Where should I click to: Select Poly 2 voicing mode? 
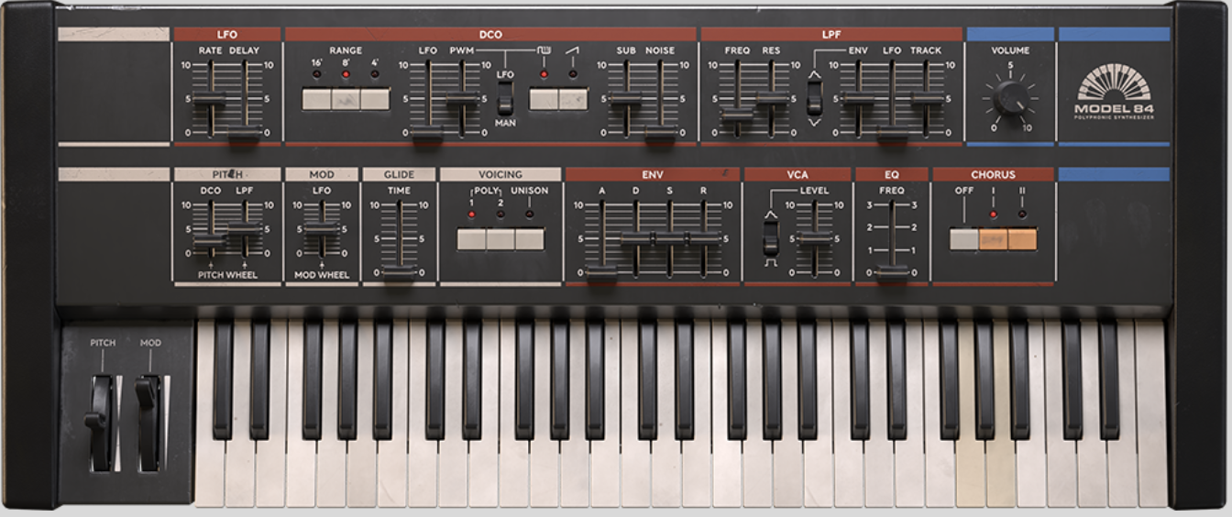(x=500, y=239)
